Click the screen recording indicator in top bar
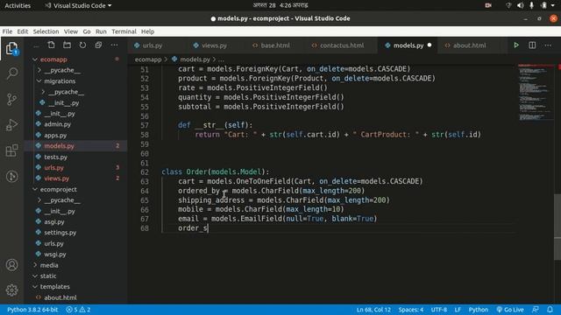Image resolution: width=561 pixels, height=315 pixels. [488, 5]
